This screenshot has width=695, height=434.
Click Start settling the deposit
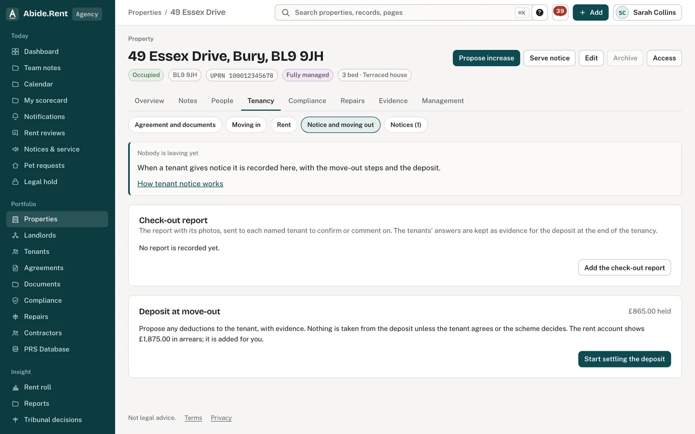[624, 359]
